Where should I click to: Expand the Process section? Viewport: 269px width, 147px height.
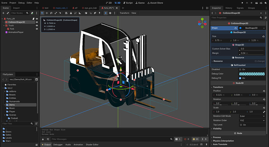tap(217, 137)
